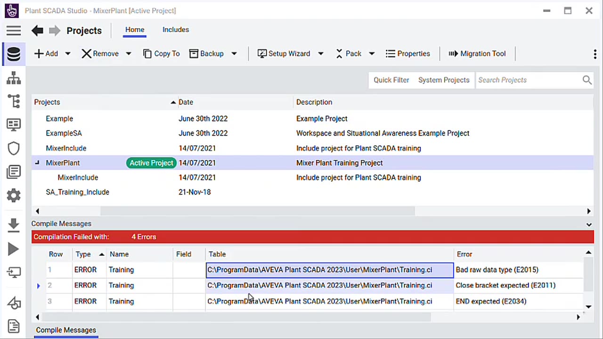This screenshot has height=339, width=603.
Task: Switch to the Includes tab
Action: pyautogui.click(x=176, y=30)
